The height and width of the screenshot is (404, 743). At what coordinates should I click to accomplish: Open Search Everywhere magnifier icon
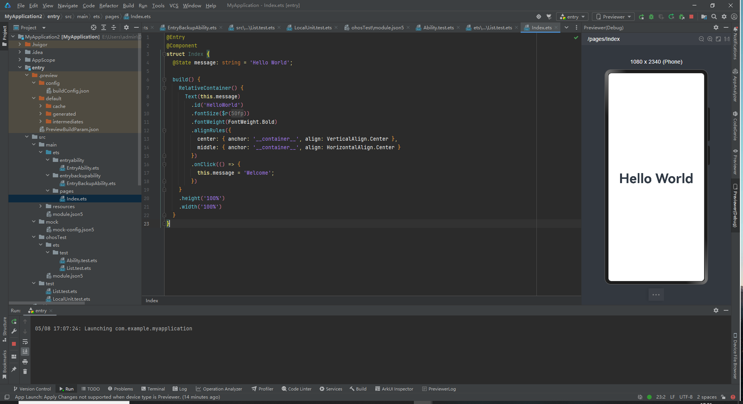coord(714,17)
